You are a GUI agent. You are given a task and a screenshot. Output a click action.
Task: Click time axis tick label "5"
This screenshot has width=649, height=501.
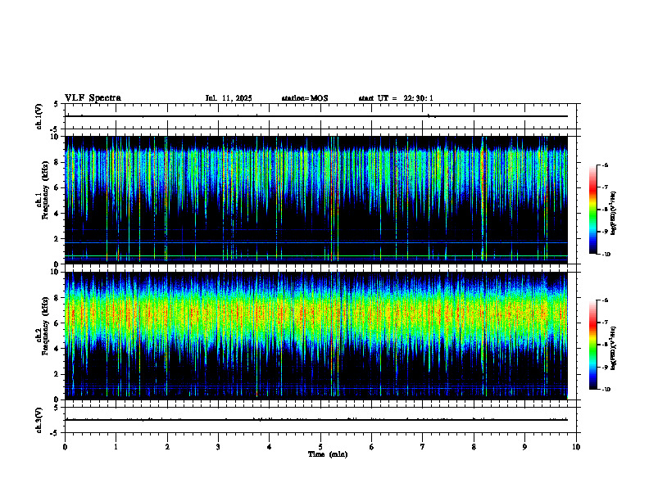(320, 447)
